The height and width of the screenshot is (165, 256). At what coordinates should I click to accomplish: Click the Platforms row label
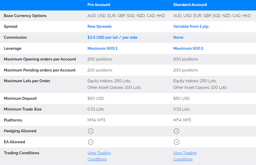[13, 120]
